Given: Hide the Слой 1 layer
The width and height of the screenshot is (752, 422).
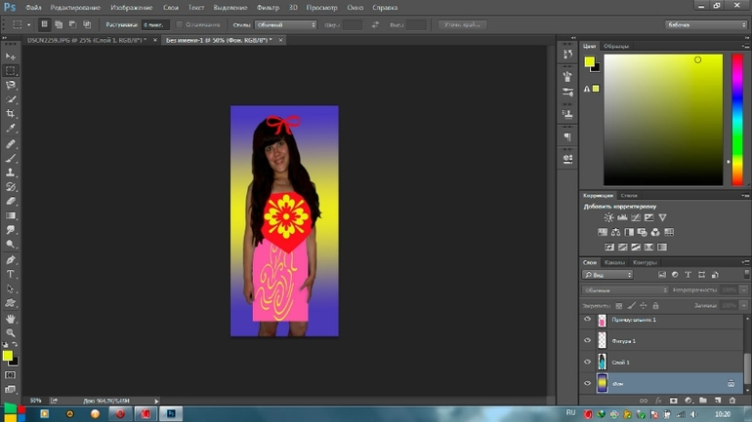Looking at the screenshot, I should [588, 363].
